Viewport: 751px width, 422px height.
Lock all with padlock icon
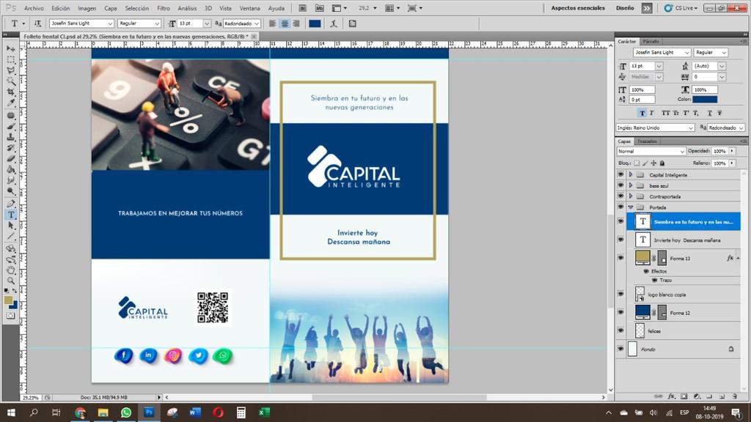point(662,163)
